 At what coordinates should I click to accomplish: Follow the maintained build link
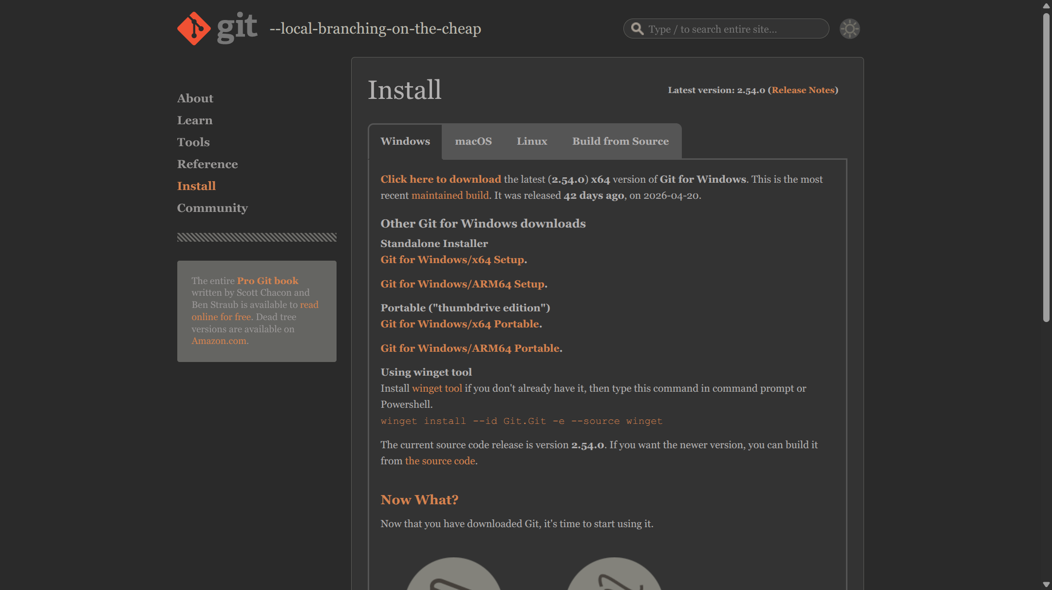[x=450, y=195]
